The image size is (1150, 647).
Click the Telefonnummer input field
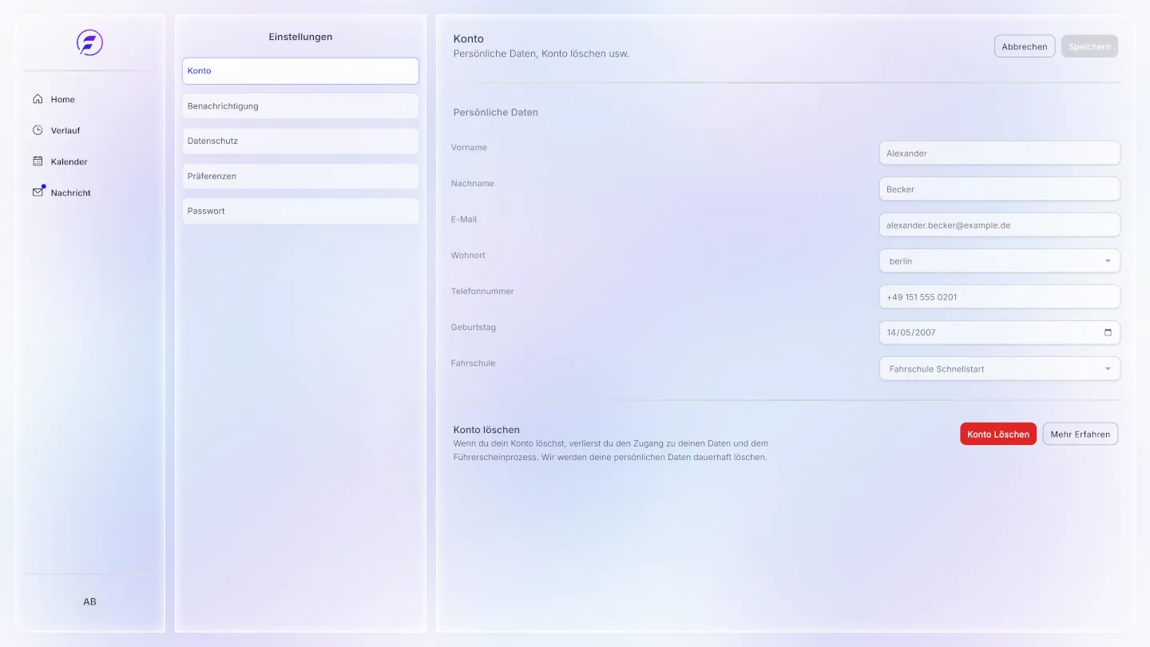[x=1000, y=297]
